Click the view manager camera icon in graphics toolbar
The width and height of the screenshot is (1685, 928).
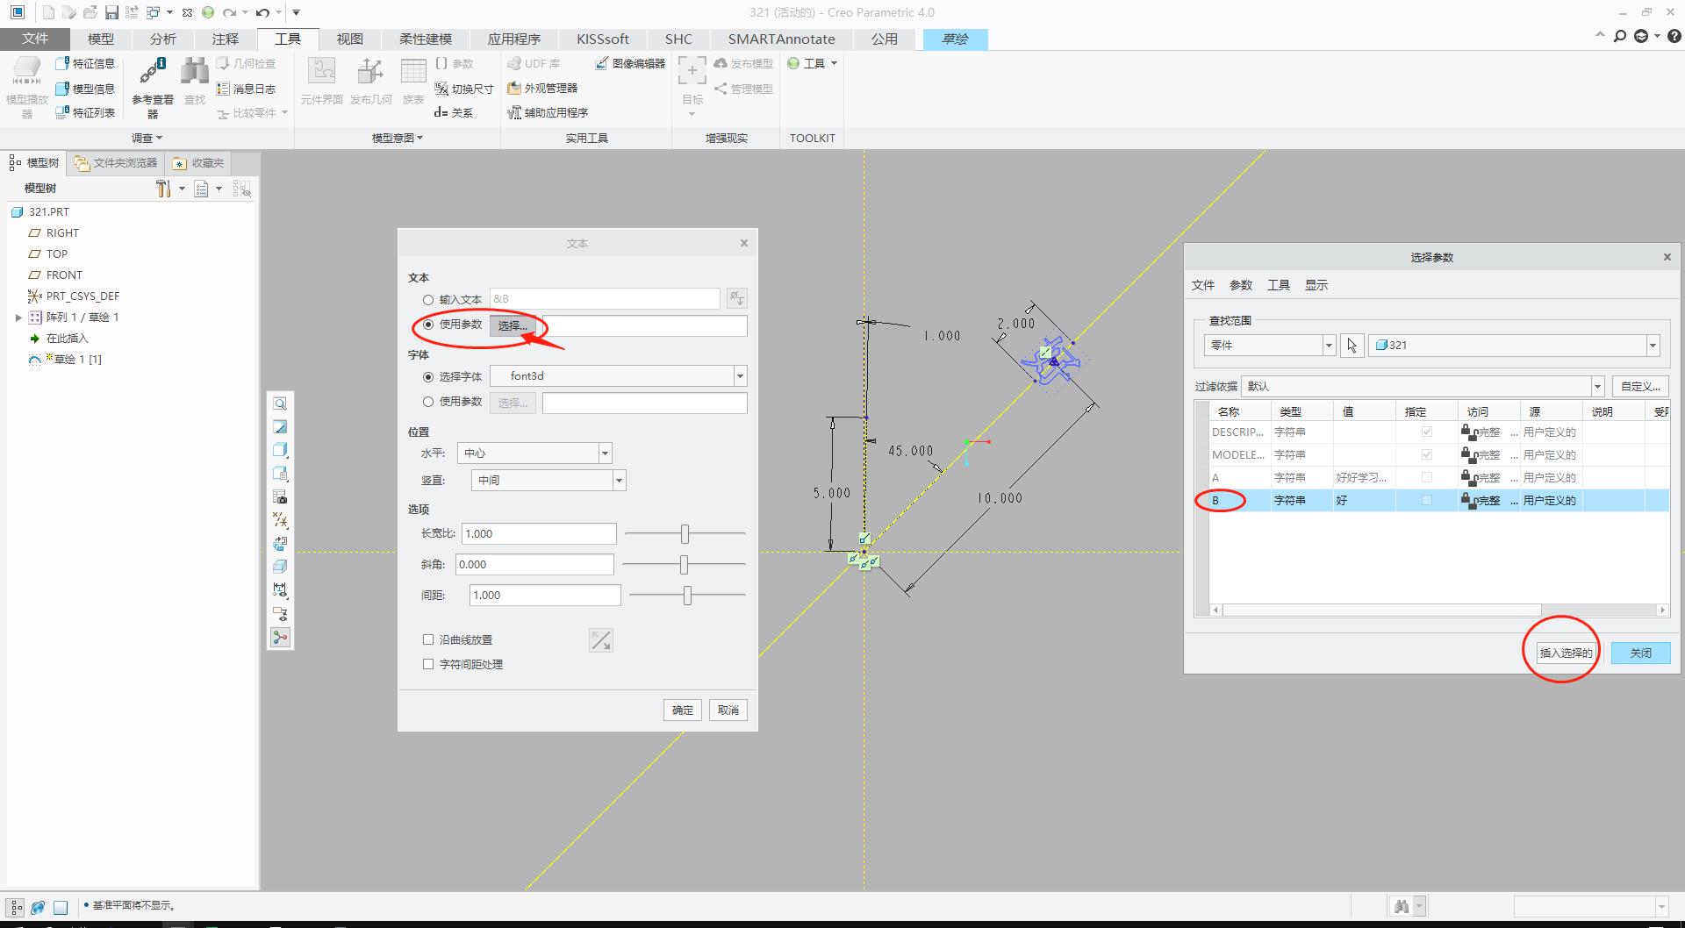click(280, 496)
